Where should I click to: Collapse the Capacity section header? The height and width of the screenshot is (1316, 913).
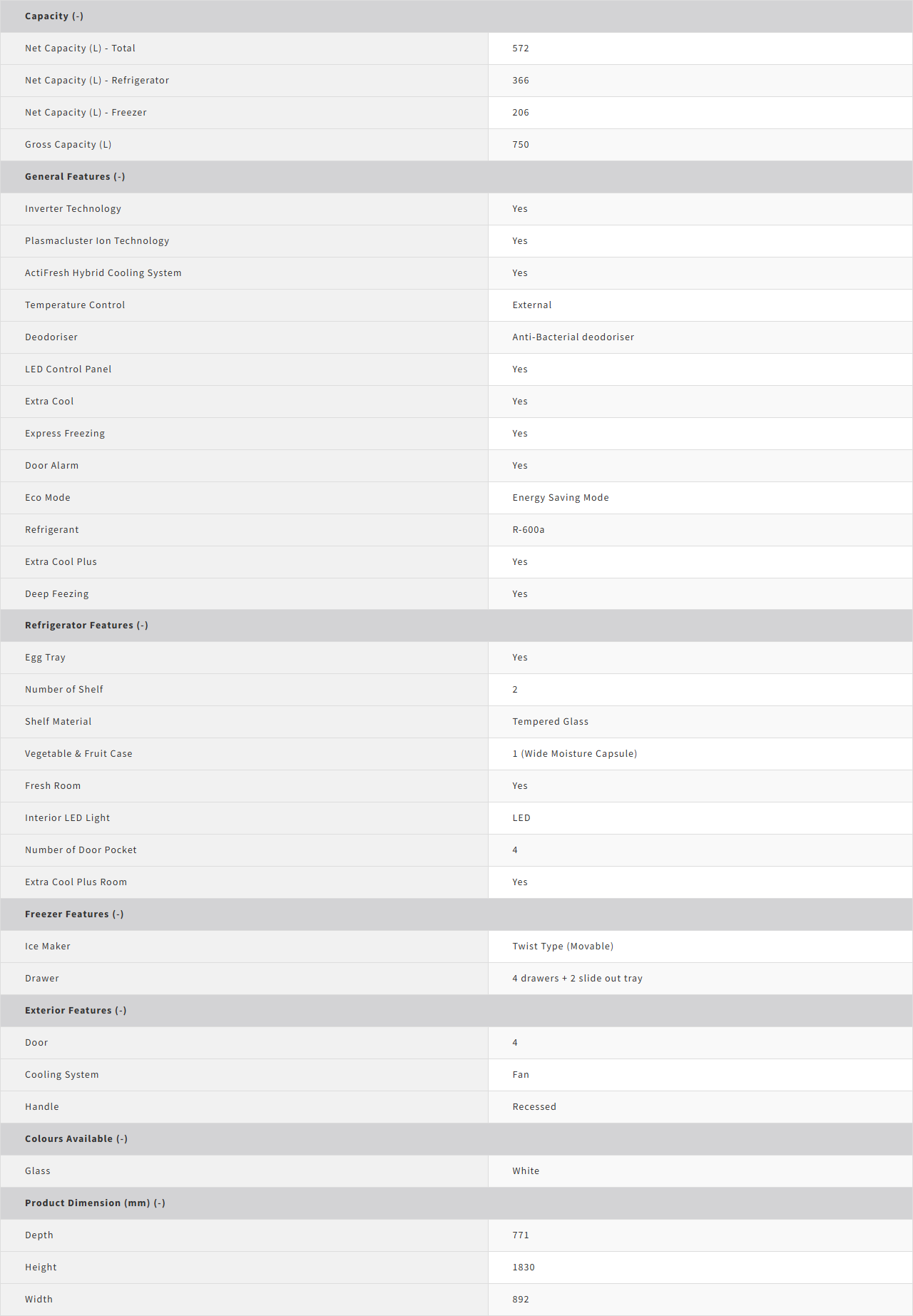(x=54, y=16)
